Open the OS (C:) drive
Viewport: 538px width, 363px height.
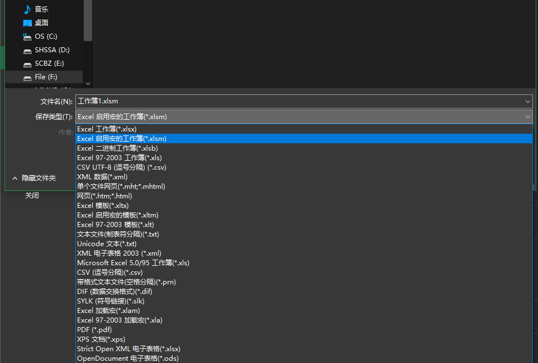pyautogui.click(x=46, y=37)
